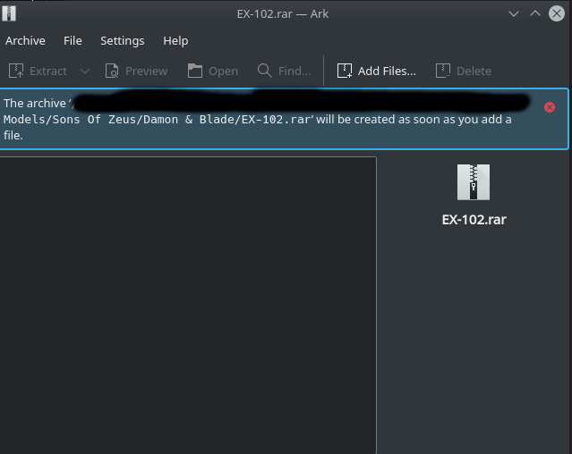Image resolution: width=572 pixels, height=454 pixels.
Task: Maximize the Ark window
Action: (535, 13)
